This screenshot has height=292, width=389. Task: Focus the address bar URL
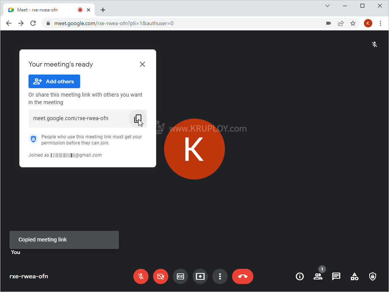tap(114, 23)
